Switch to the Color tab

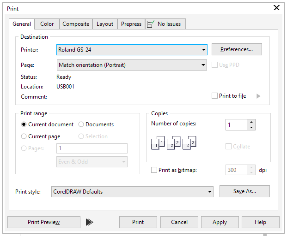[47, 24]
